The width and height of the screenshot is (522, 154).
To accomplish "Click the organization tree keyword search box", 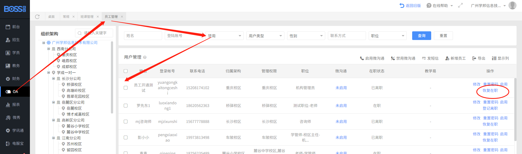I will pos(94,33).
